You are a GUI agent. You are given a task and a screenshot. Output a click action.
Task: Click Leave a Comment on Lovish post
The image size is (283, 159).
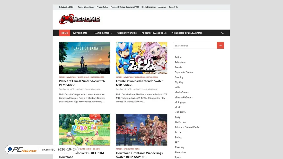[x=150, y=89]
